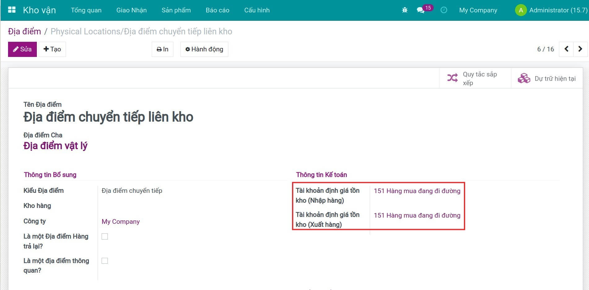Expand the Hành động dropdown
This screenshot has height=290, width=589.
point(204,49)
